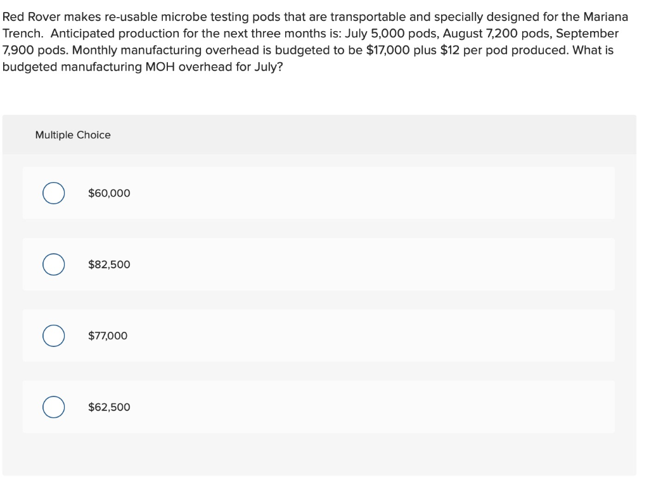Click the $82,500 answer label
The width and height of the screenshot is (649, 477).
[x=109, y=265]
